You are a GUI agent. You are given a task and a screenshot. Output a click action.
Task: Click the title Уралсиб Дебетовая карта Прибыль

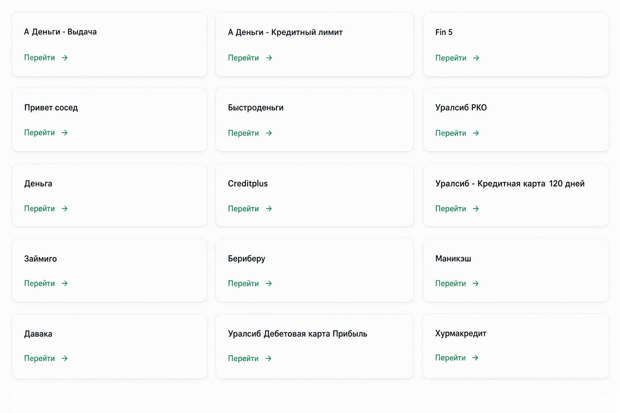tap(297, 334)
